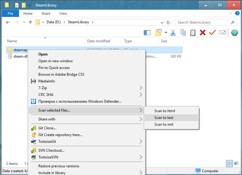The width and height of the screenshot is (242, 175).
Task: Choose Open from the context menu
Action: (87, 54)
